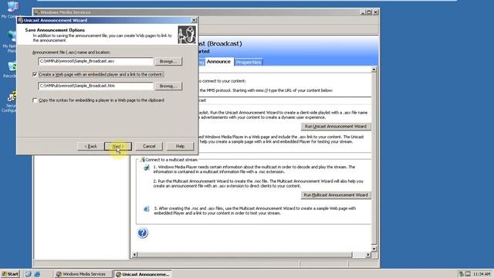The width and height of the screenshot is (494, 278).
Task: Run Unicast Announcement Wizard button
Action: tap(336, 127)
